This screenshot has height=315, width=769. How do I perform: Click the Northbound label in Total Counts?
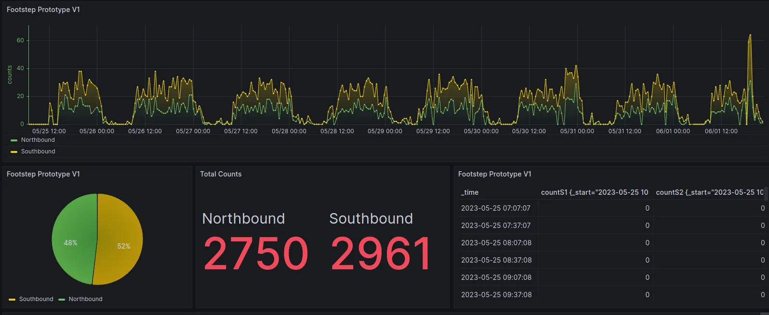243,218
